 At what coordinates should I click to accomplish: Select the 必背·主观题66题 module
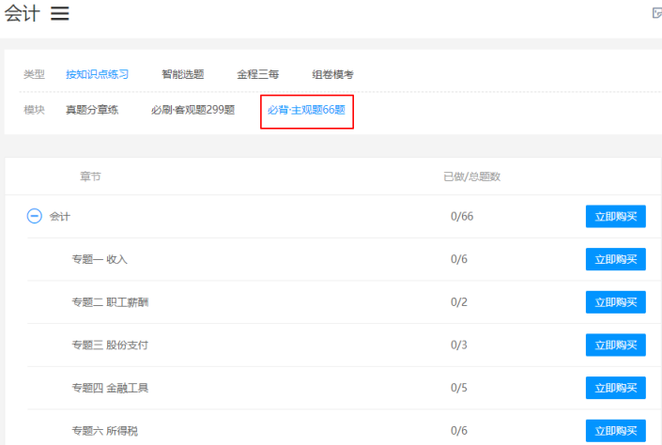coord(306,110)
